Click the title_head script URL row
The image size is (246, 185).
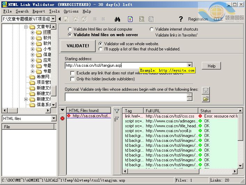click(180, 126)
